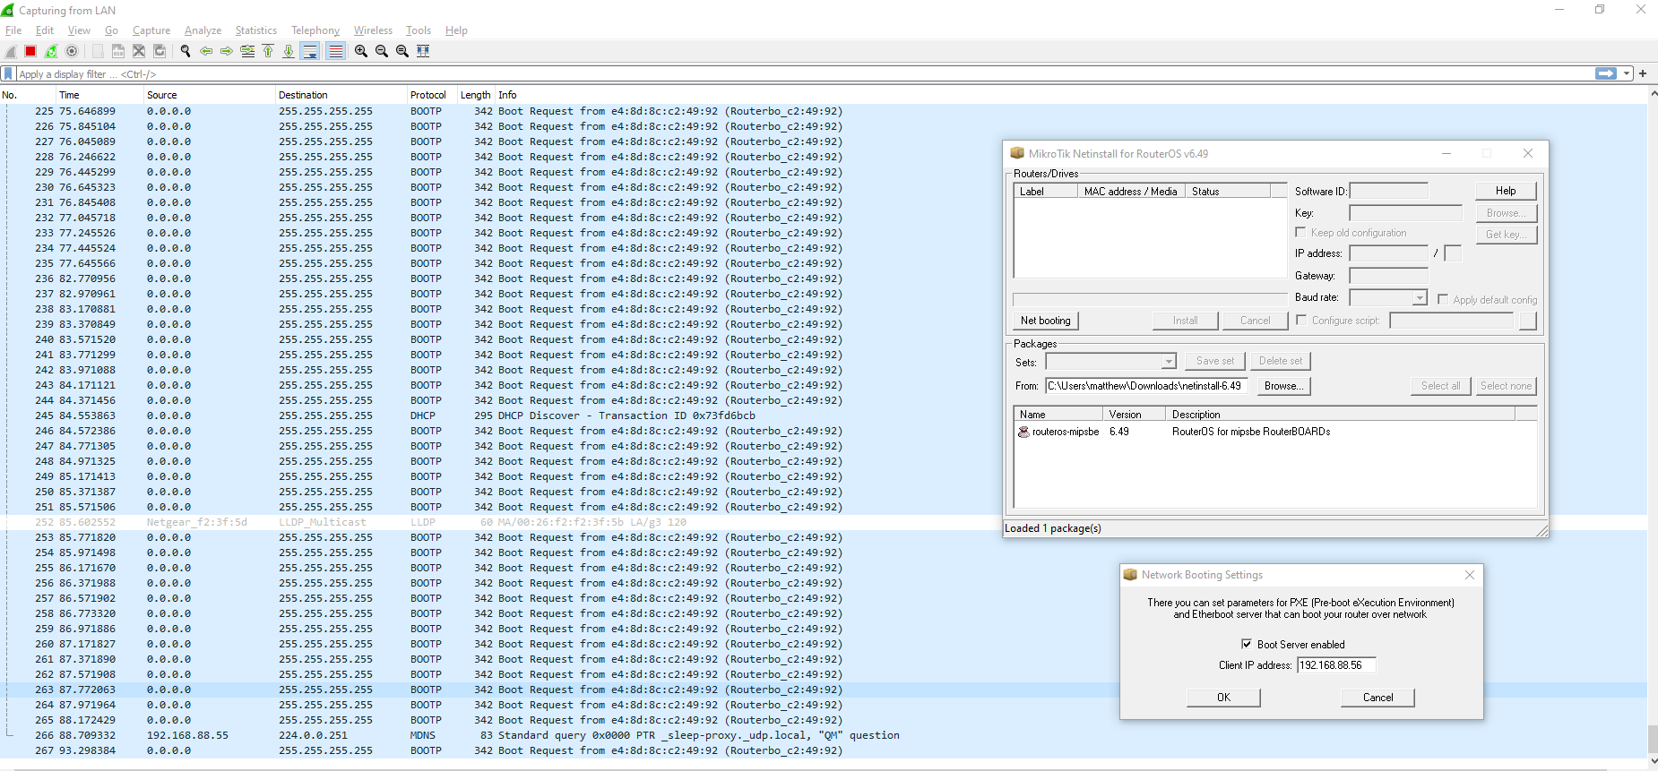The image size is (1658, 771).
Task: Click the reload capture file icon
Action: click(x=160, y=51)
